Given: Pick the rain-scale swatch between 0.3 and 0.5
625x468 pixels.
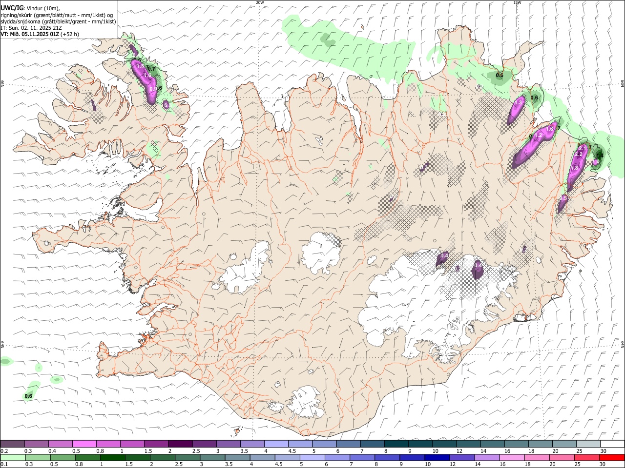Looking at the screenshot, I should coord(38,457).
